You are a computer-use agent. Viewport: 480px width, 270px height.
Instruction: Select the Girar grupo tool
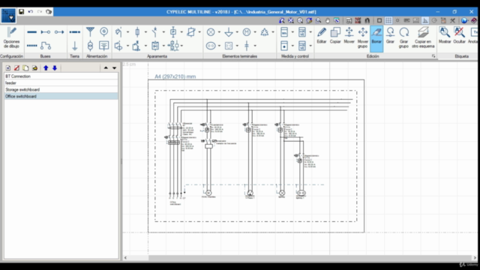click(x=403, y=37)
